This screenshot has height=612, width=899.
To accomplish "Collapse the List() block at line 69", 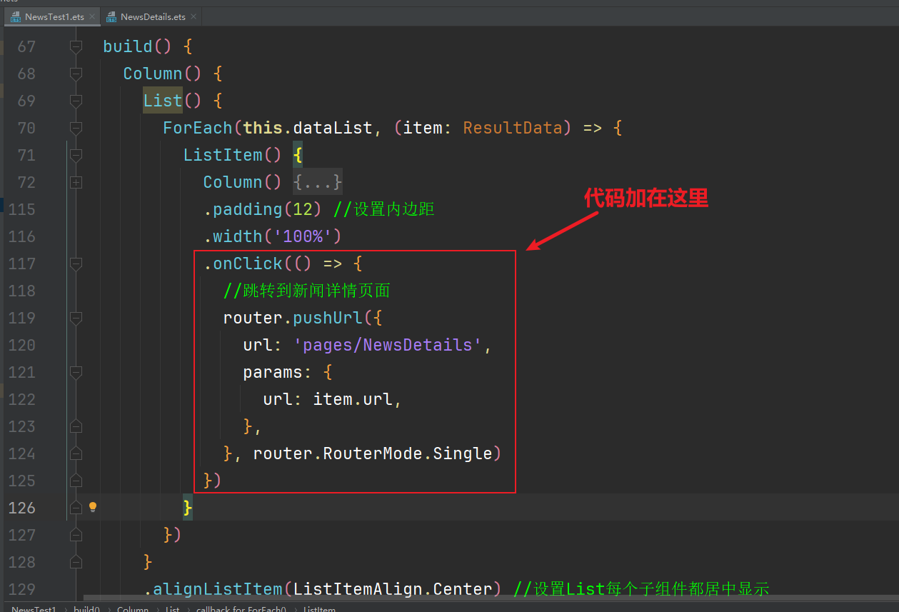I will pyautogui.click(x=76, y=101).
